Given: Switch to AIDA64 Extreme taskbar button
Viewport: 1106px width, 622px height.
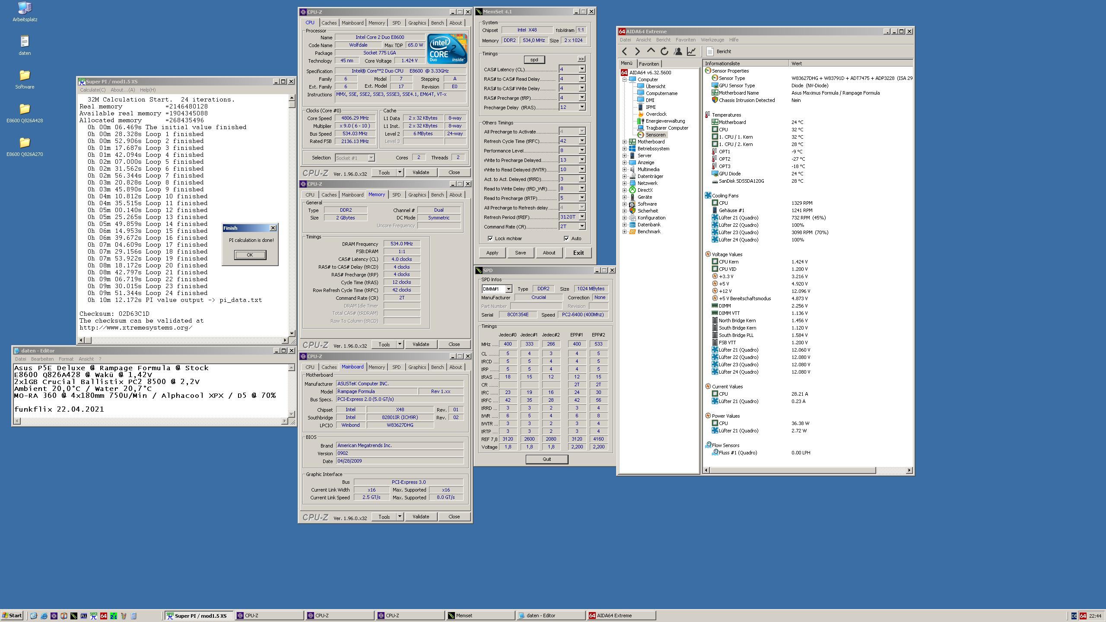Looking at the screenshot, I should tap(621, 616).
